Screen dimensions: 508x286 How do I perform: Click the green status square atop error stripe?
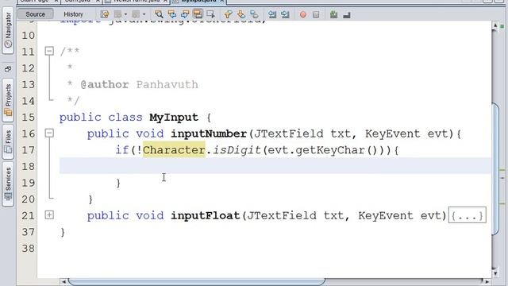pyautogui.click(x=502, y=26)
